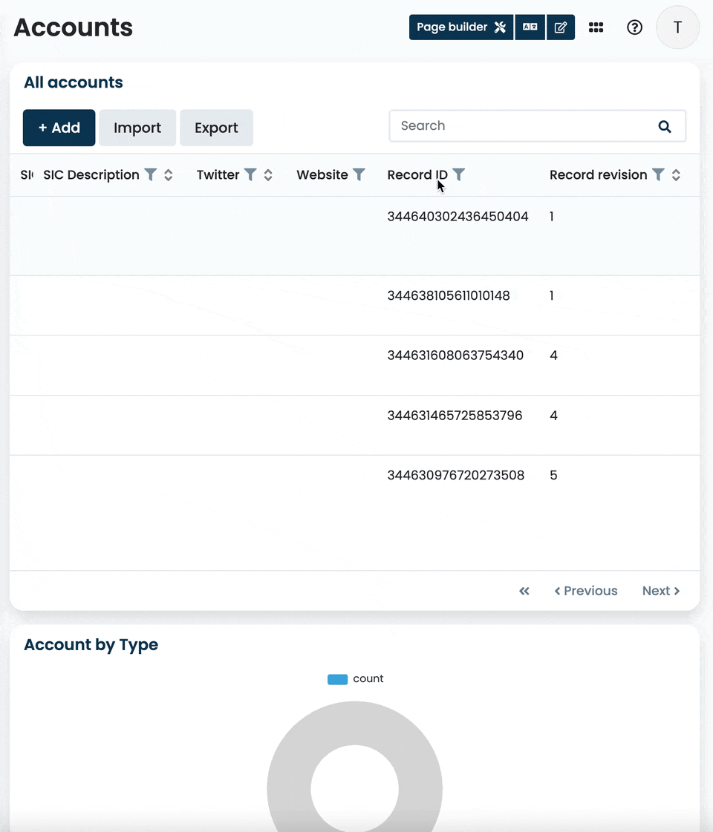Image resolution: width=713 pixels, height=832 pixels.
Task: Select record 344638105611010148
Action: point(449,295)
